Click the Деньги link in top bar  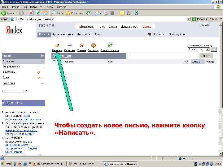(125, 27)
